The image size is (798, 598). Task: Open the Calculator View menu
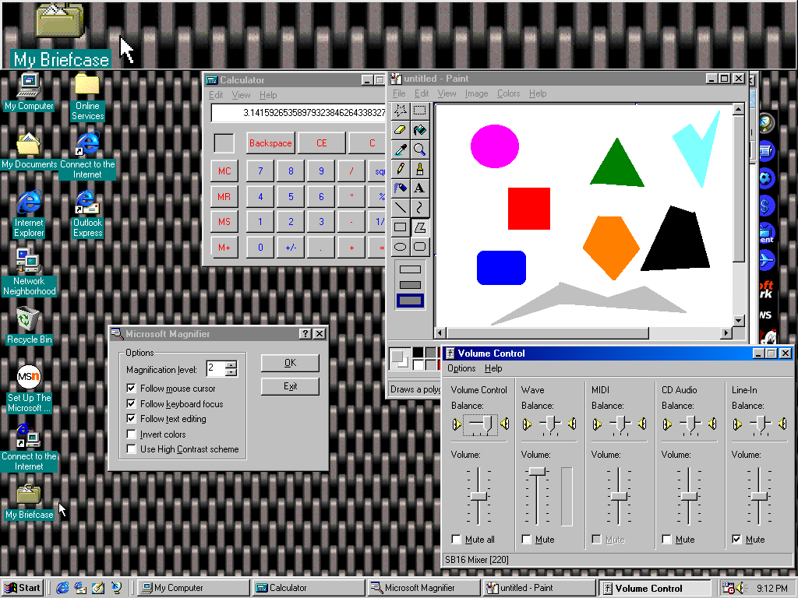point(242,95)
